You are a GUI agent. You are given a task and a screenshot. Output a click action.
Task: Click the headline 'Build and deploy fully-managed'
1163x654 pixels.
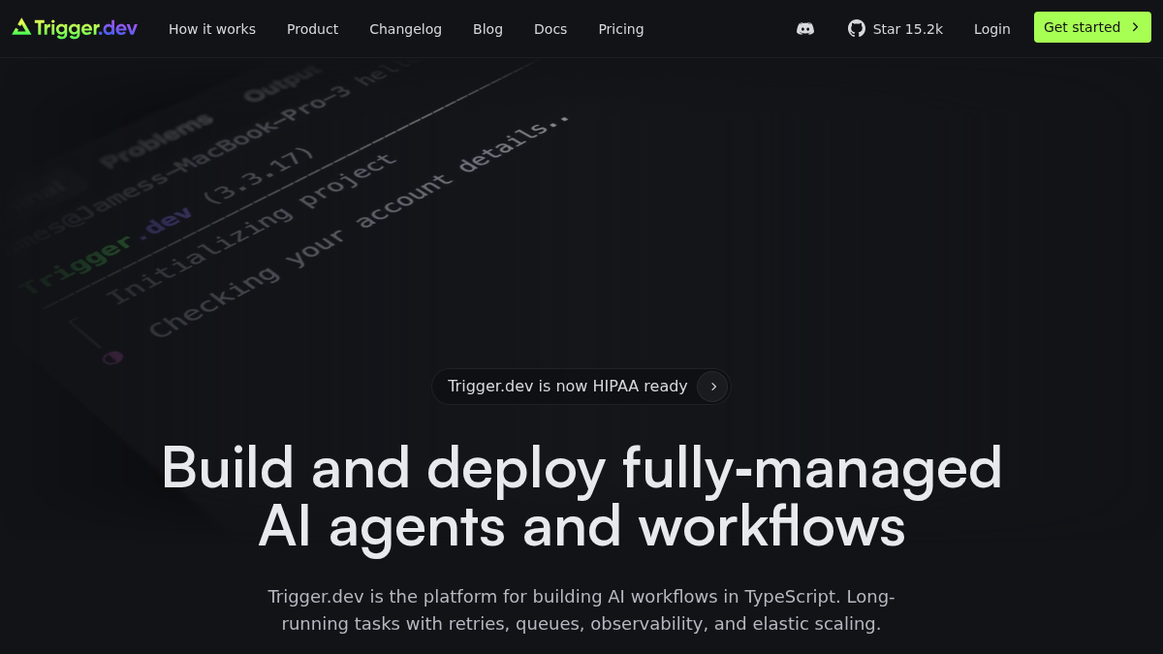(581, 467)
